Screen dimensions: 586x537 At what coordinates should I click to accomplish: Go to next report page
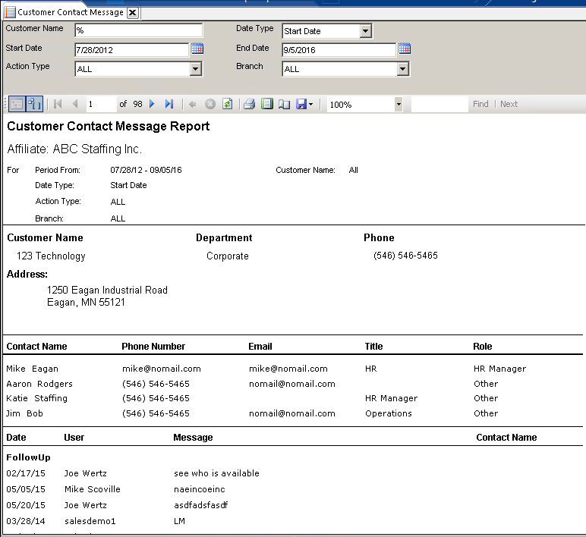point(152,104)
